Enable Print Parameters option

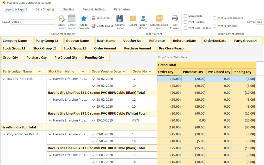214,26
